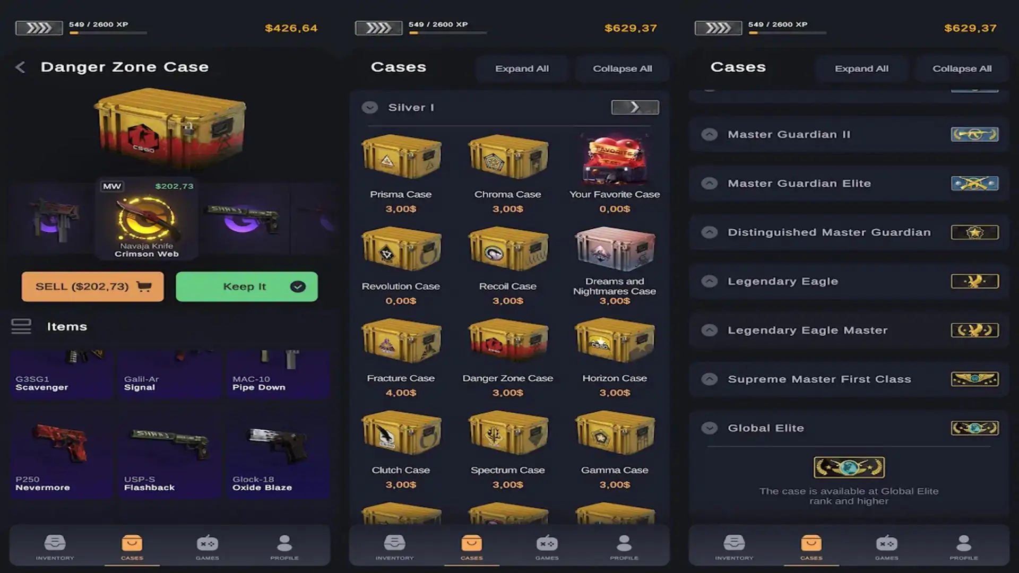
Task: Switch to Inventory tab in middle panel
Action: point(394,548)
